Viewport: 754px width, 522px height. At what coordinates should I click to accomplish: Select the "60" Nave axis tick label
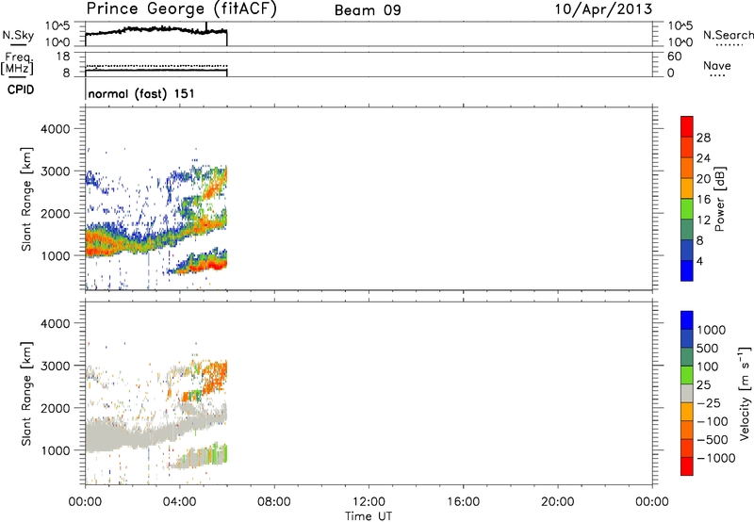coord(674,57)
